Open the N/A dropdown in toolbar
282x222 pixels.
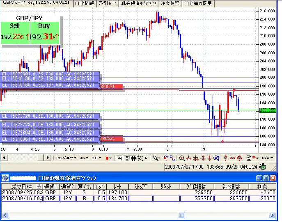pos(268,158)
